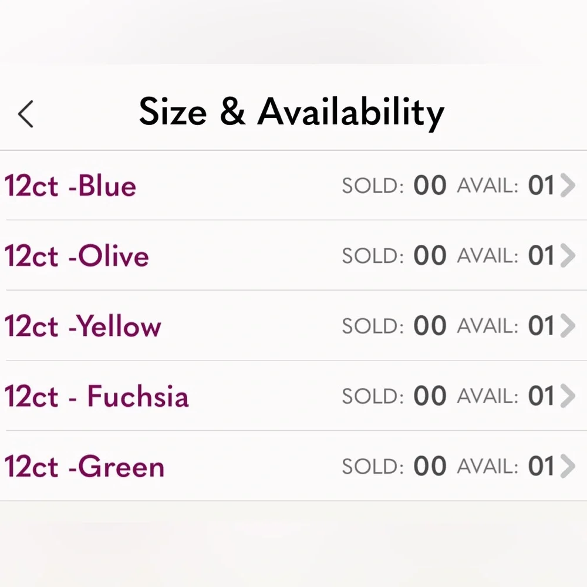587x587 pixels.
Task: Click the Size & Availability title
Action: 292,112
